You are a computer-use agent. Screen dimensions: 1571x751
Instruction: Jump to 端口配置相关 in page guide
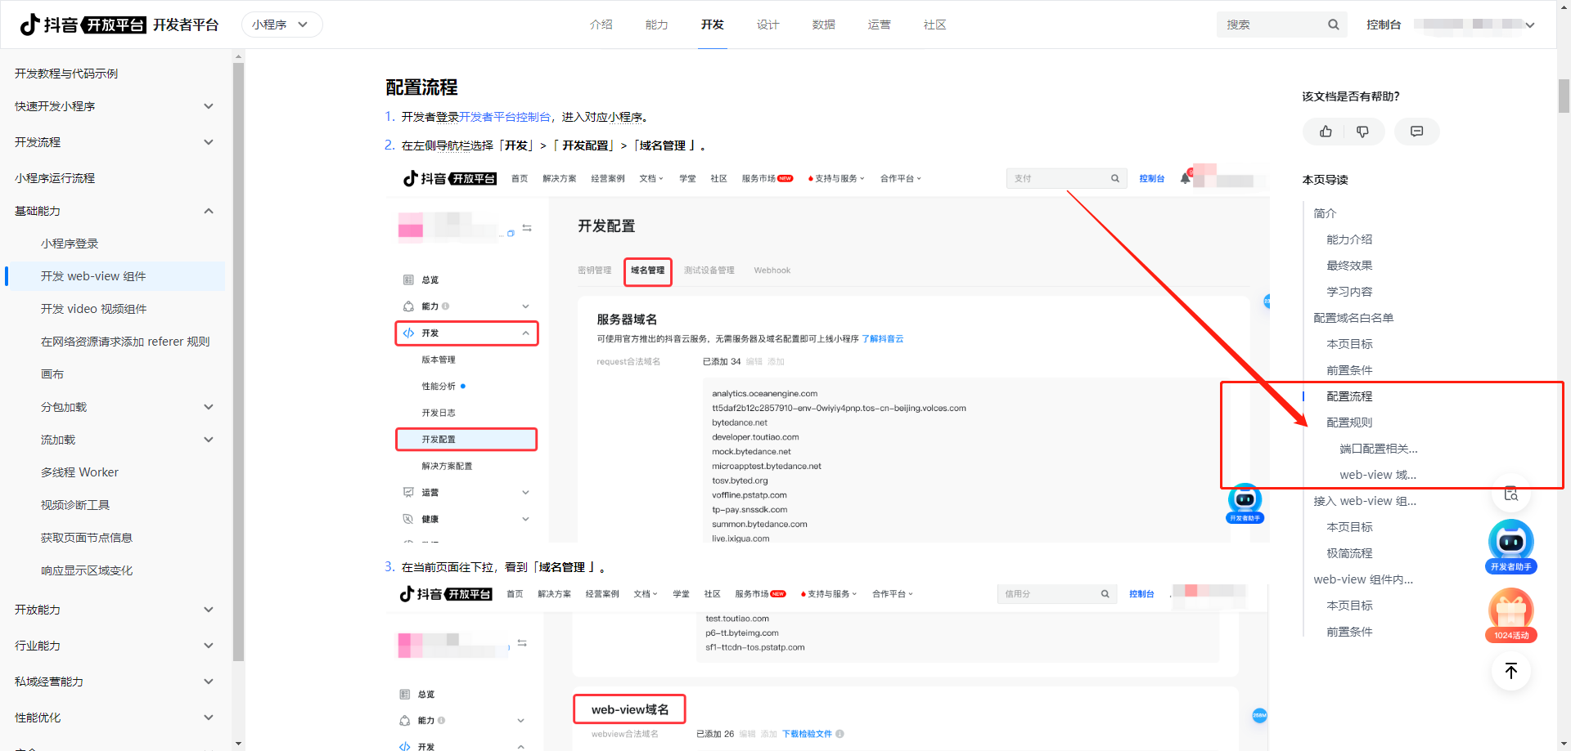1379,449
